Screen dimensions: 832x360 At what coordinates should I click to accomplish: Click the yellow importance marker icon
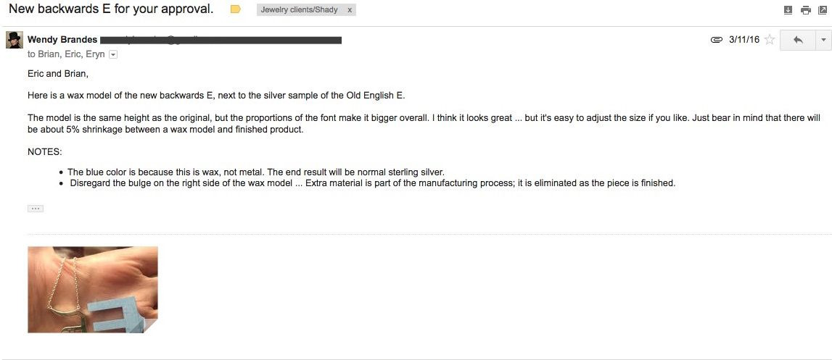[236, 9]
